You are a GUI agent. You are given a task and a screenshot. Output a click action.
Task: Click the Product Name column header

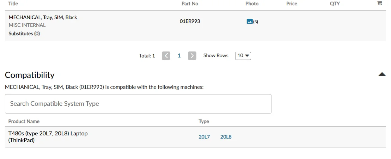[x=24, y=121]
